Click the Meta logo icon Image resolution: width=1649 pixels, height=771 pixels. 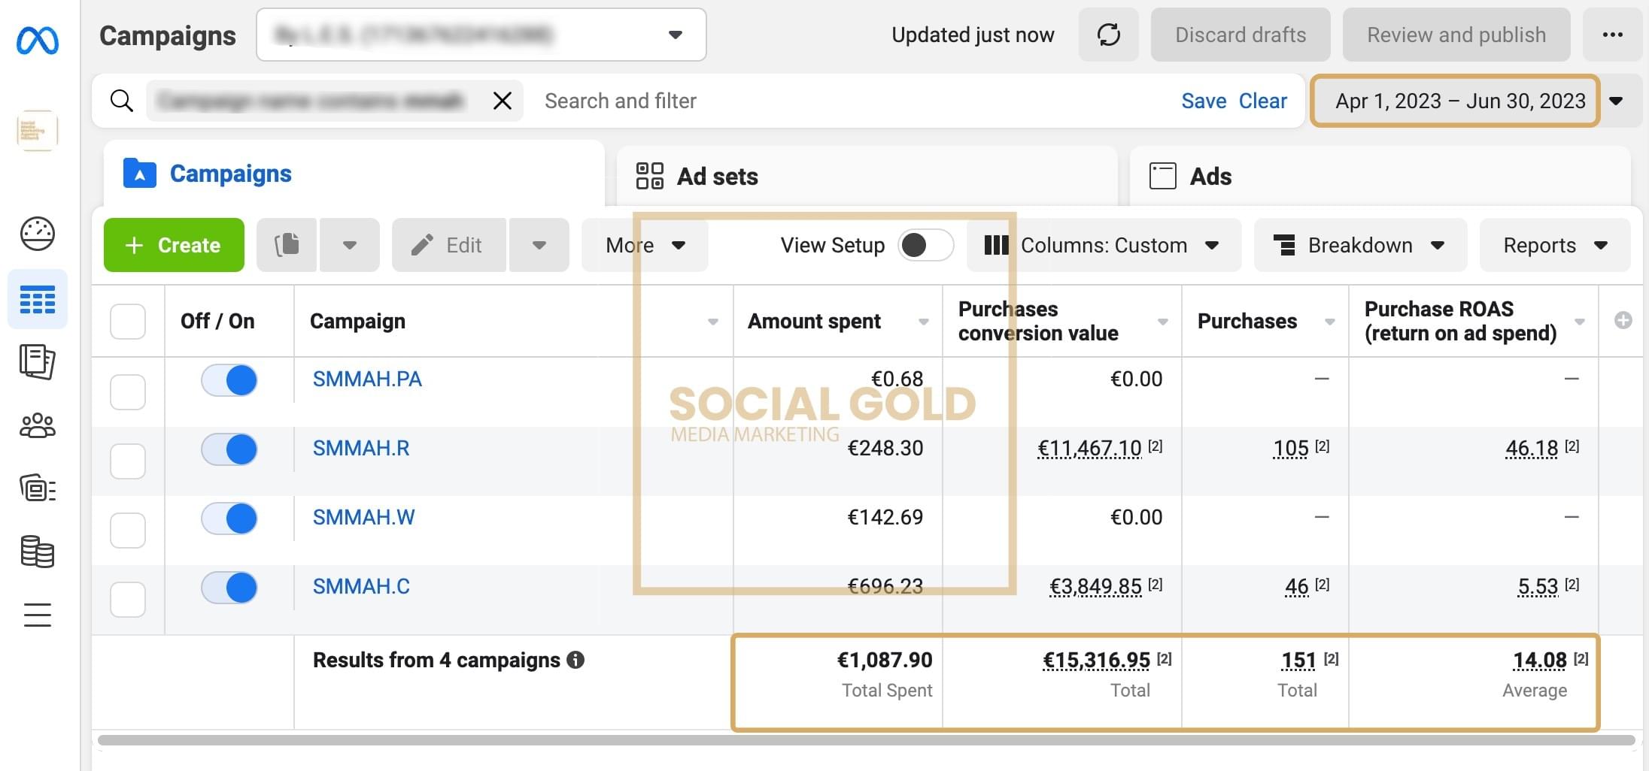pyautogui.click(x=38, y=41)
